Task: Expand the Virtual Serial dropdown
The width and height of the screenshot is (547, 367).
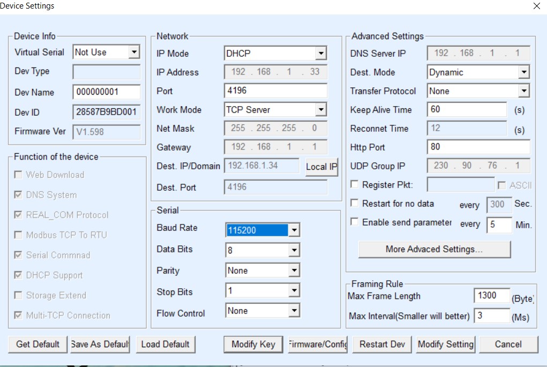Action: [x=134, y=53]
